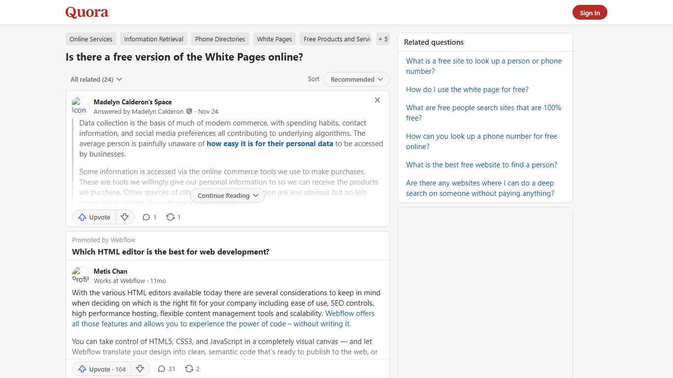Open comments on Madelyn Calderon's answer
This screenshot has width=673, height=378.
pos(149,217)
